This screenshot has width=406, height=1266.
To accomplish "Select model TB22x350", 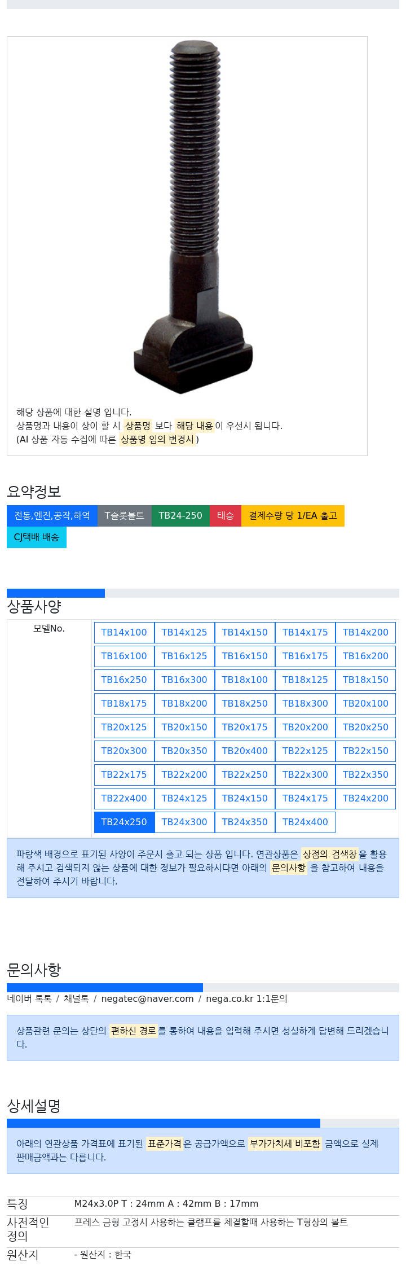I will [x=365, y=775].
